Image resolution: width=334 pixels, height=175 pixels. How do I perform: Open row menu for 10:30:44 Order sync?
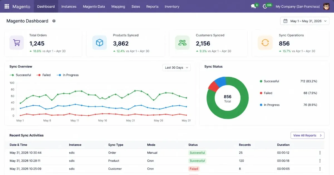(320, 153)
